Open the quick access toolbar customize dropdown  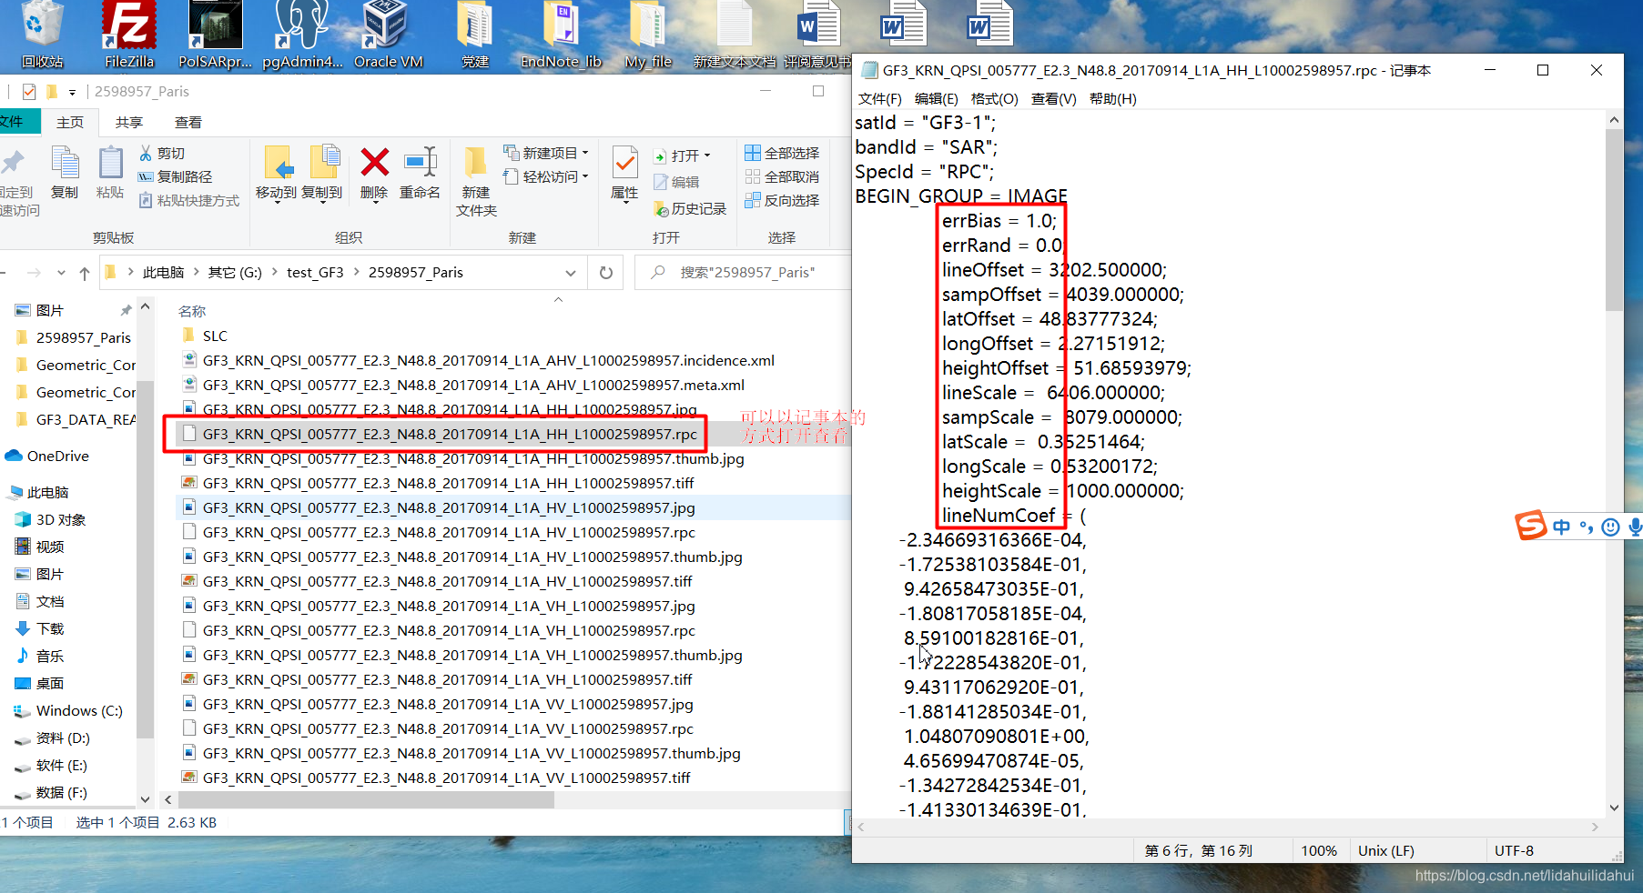point(72,92)
